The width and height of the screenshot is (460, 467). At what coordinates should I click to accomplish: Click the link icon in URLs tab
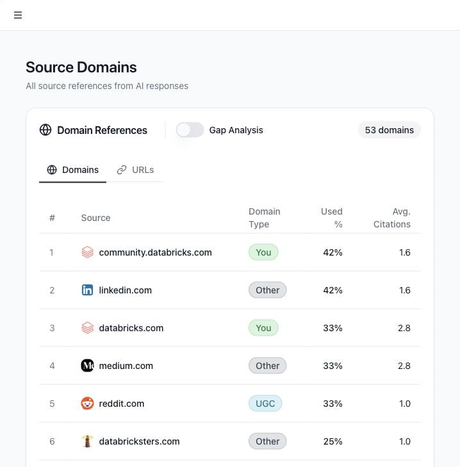[122, 170]
